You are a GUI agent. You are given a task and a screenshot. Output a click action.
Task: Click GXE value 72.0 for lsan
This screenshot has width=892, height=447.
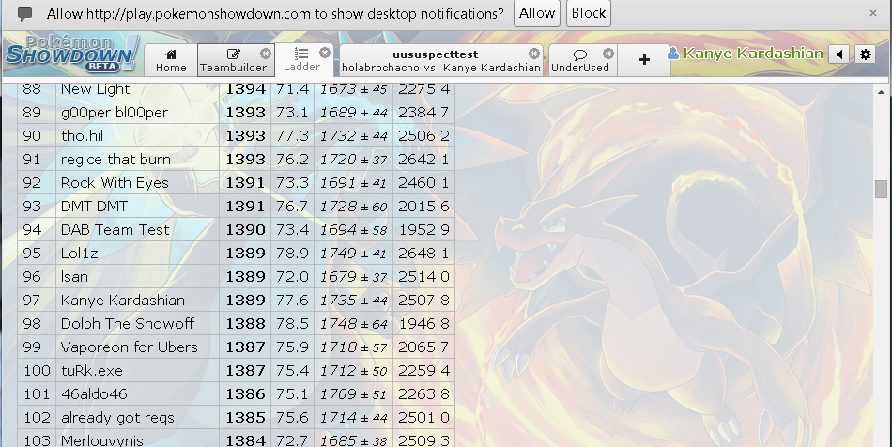[x=292, y=276]
